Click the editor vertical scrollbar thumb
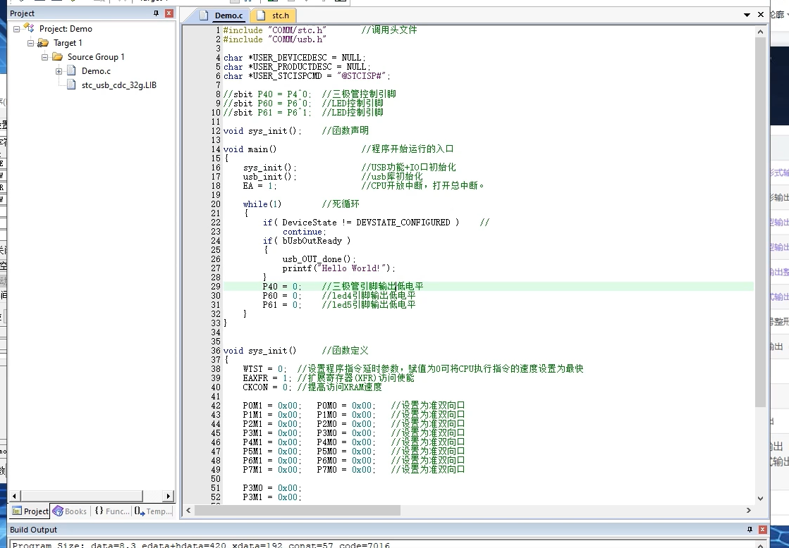The width and height of the screenshot is (789, 548). tap(760, 222)
